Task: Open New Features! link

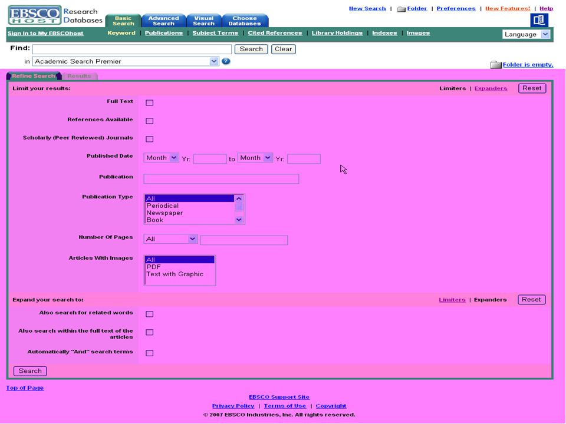Action: tap(508, 8)
